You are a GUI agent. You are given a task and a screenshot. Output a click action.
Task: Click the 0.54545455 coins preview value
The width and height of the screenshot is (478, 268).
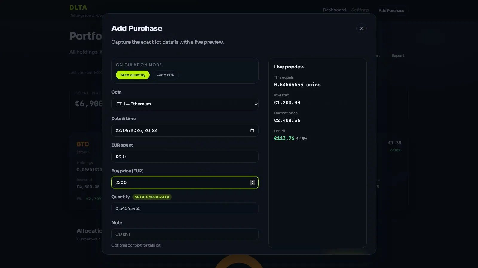(x=297, y=85)
